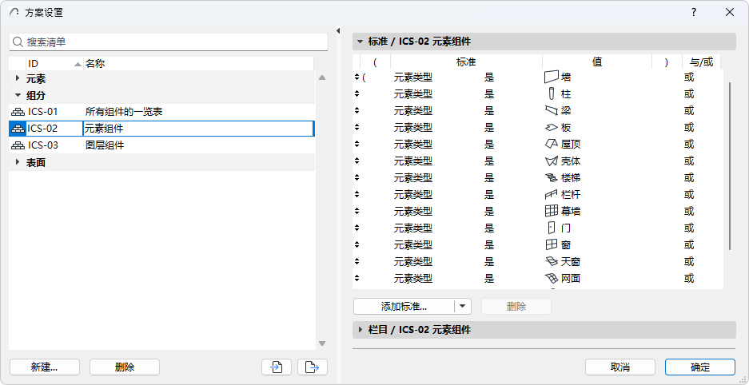Screen dimensions: 749x385
Task: Click the 柱 (column) element icon
Action: [550, 94]
